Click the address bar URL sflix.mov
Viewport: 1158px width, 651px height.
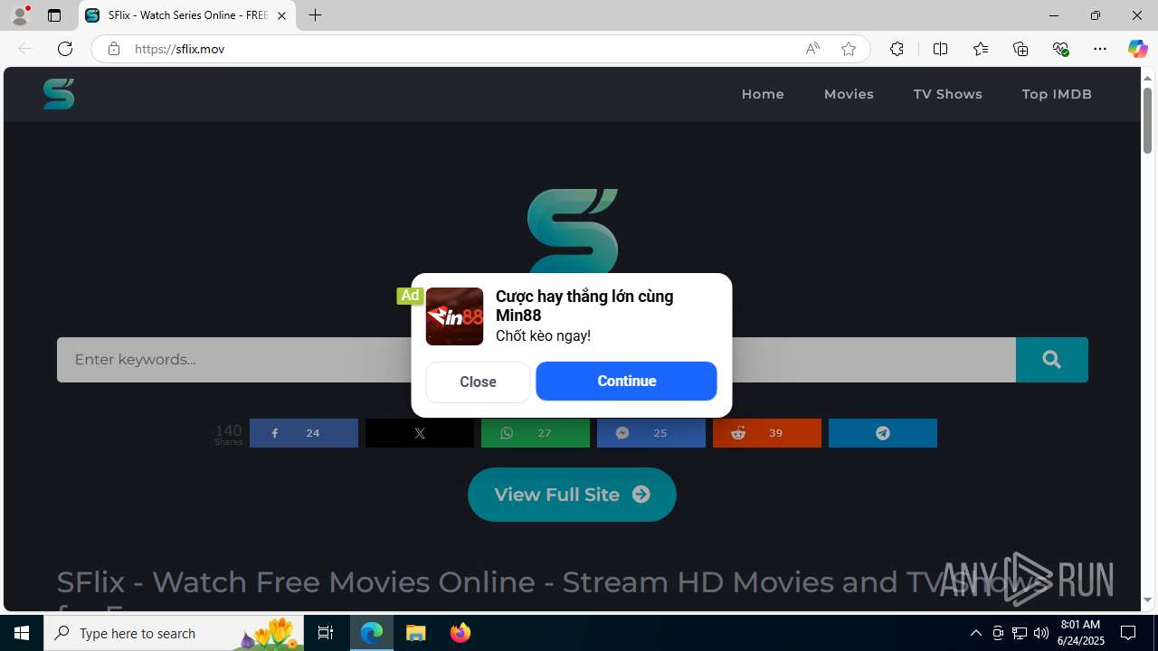179,49
